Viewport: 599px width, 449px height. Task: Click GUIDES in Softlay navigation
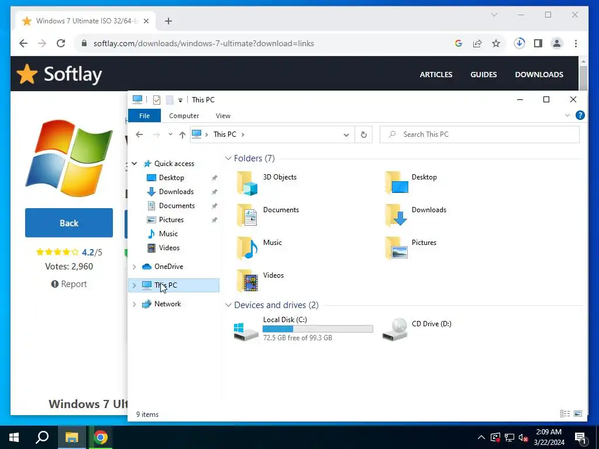point(484,74)
